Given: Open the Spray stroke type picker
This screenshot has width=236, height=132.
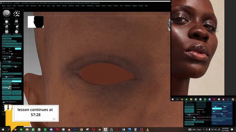Looking at the screenshot, I should pyautogui.click(x=16, y=14).
